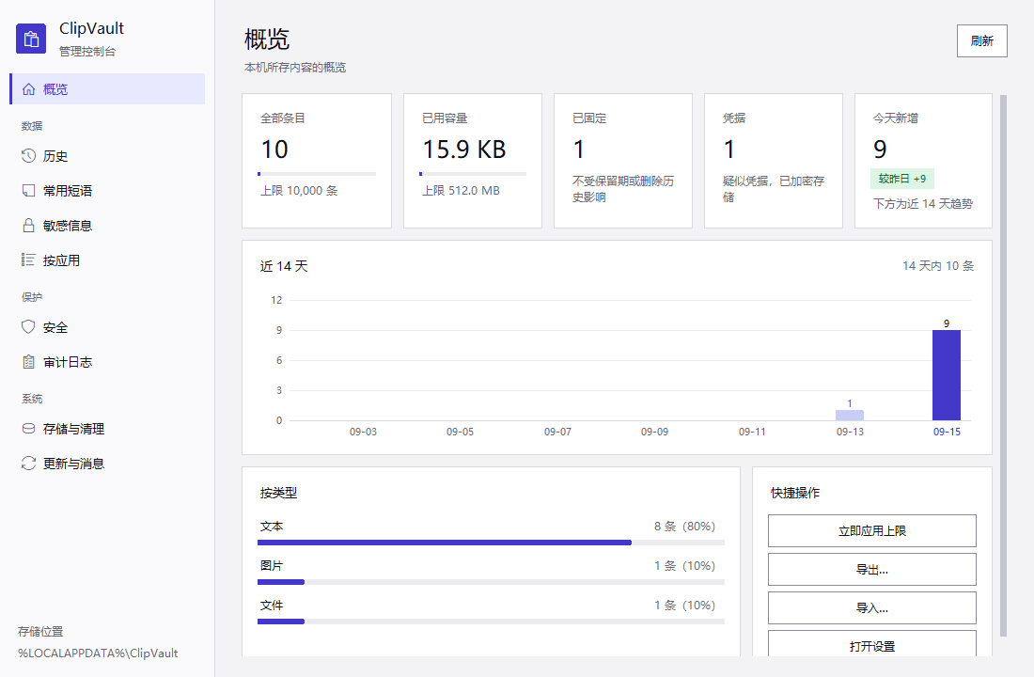Screen dimensions: 1034x677
Task: Open 按应用 view
Action: click(x=107, y=260)
